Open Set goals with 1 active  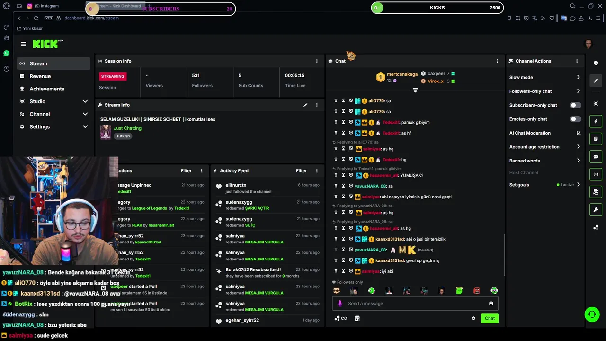[544, 185]
